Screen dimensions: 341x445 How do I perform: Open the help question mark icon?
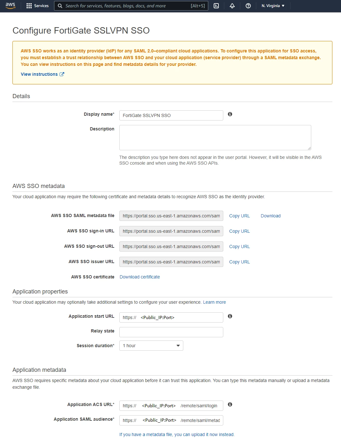click(x=248, y=6)
